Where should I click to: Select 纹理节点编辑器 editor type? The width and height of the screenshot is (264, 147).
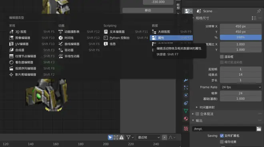(x=32, y=56)
